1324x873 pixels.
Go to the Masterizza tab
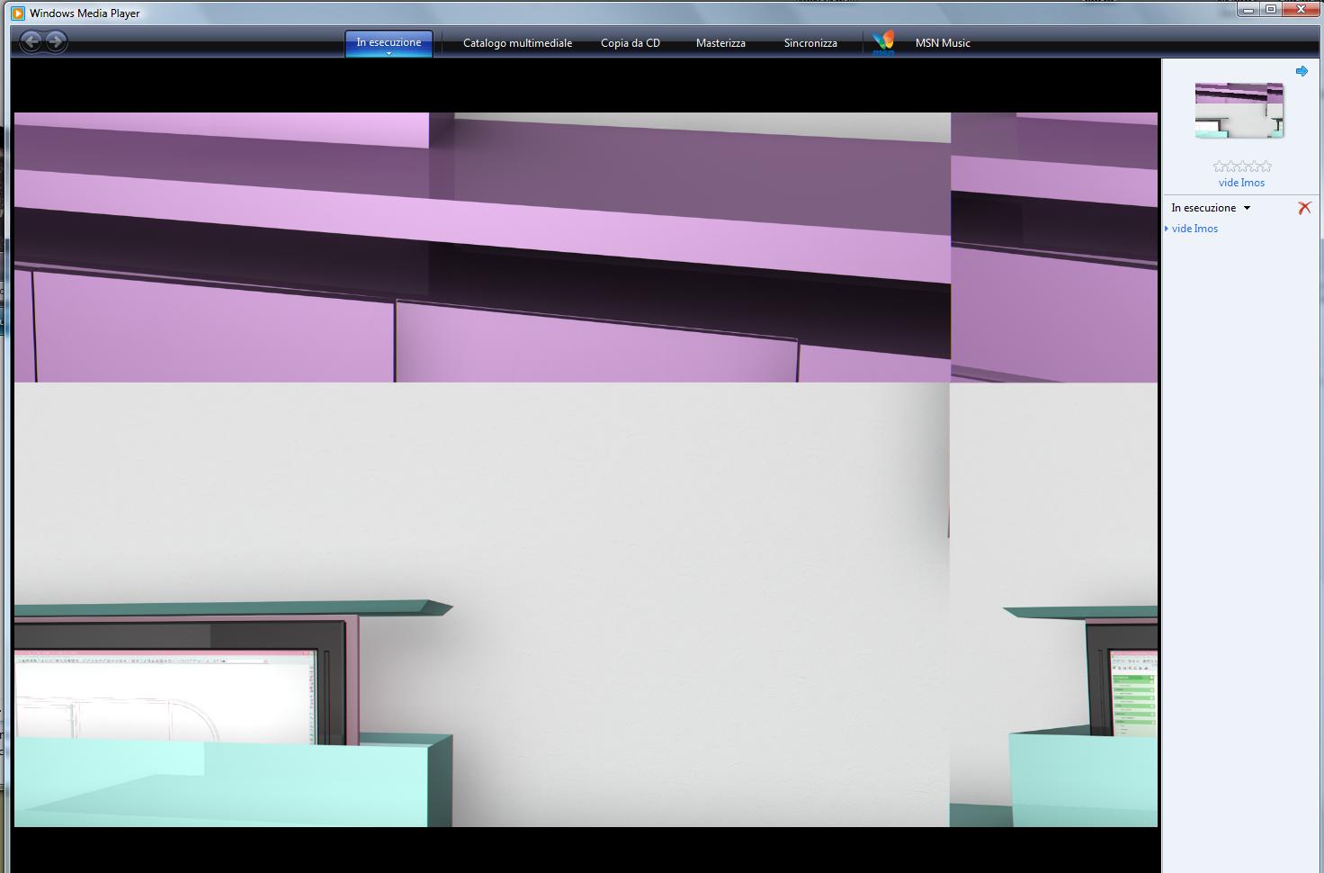coord(720,43)
